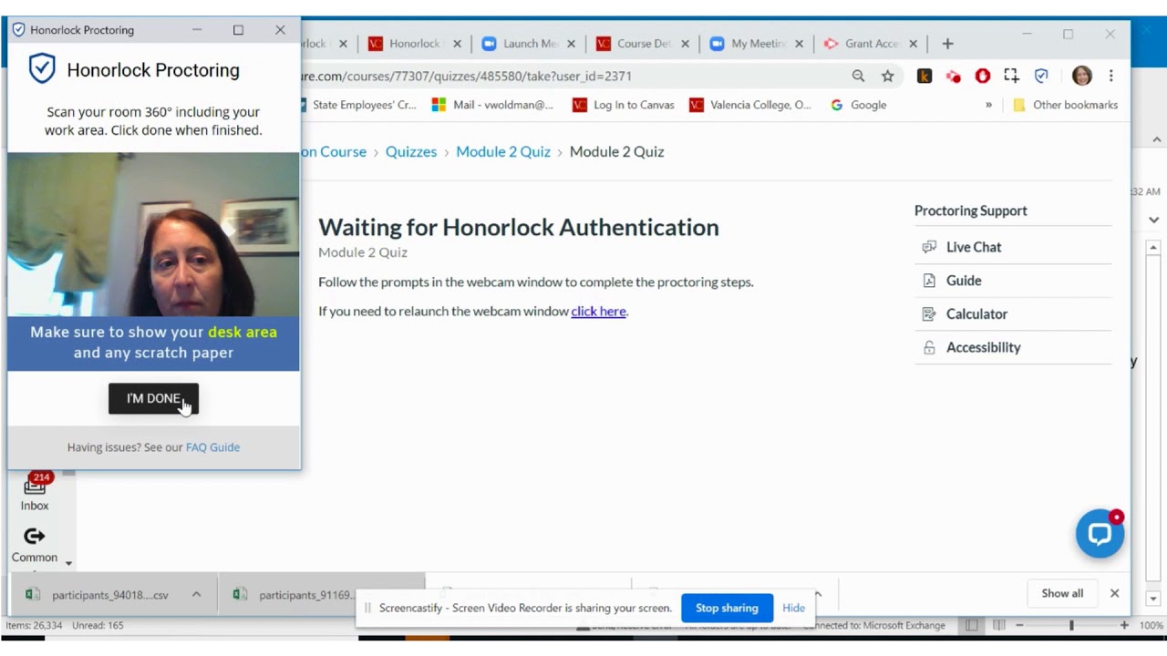Click the 'click here' relaunch webcam link

pos(598,311)
